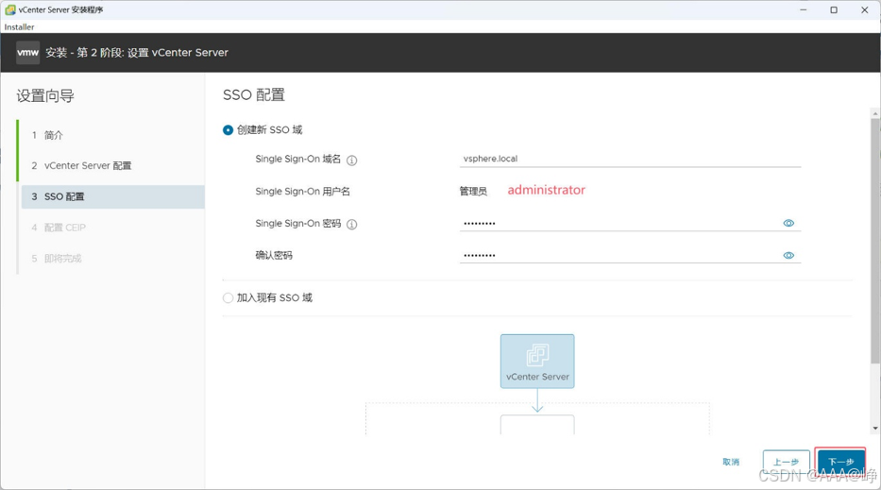Click the info icon beside Single Sign-On 域名

(351, 161)
